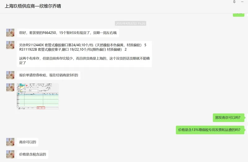Viewport: 248px width, 162px height.
Task: Click sender avatar beside the RS112440X message
Action: pyautogui.click(x=10, y=45)
